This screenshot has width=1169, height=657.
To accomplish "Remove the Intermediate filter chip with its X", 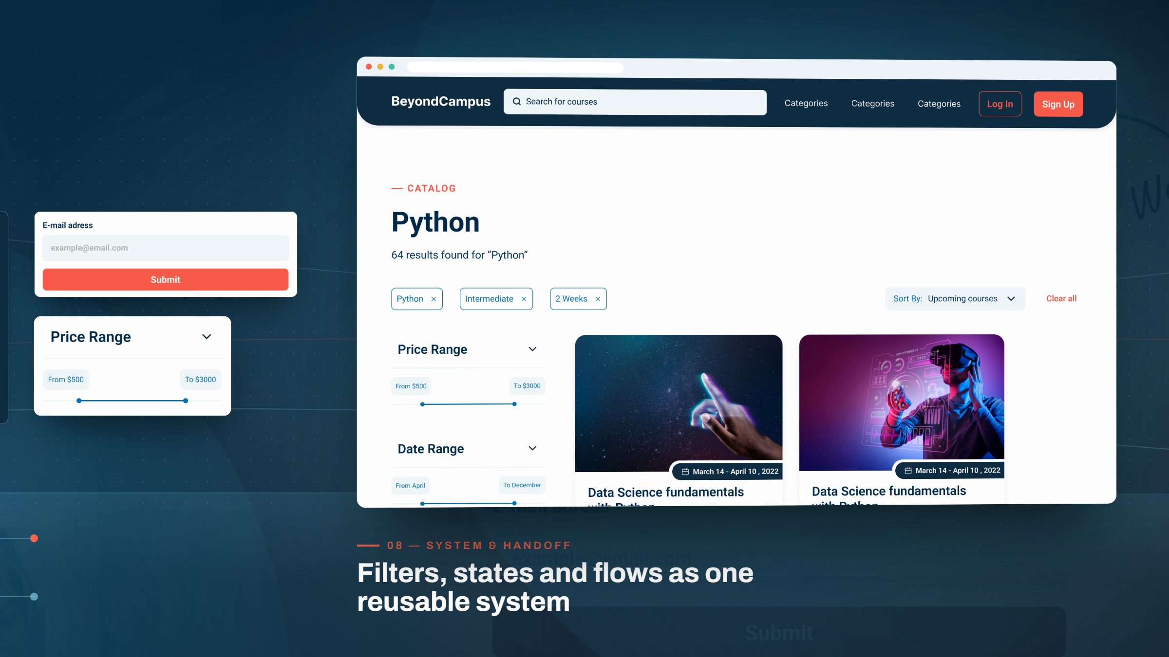I will tap(524, 299).
